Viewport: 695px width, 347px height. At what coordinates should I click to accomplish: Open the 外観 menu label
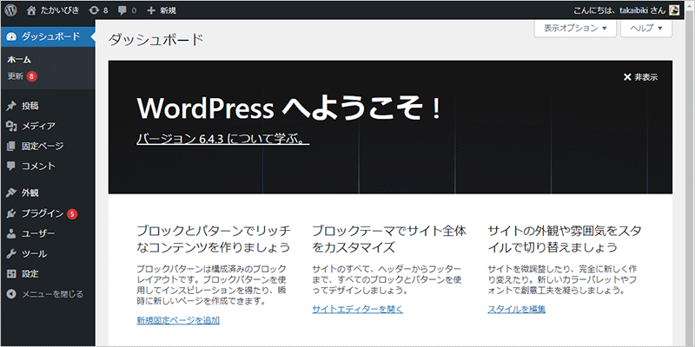tap(30, 193)
